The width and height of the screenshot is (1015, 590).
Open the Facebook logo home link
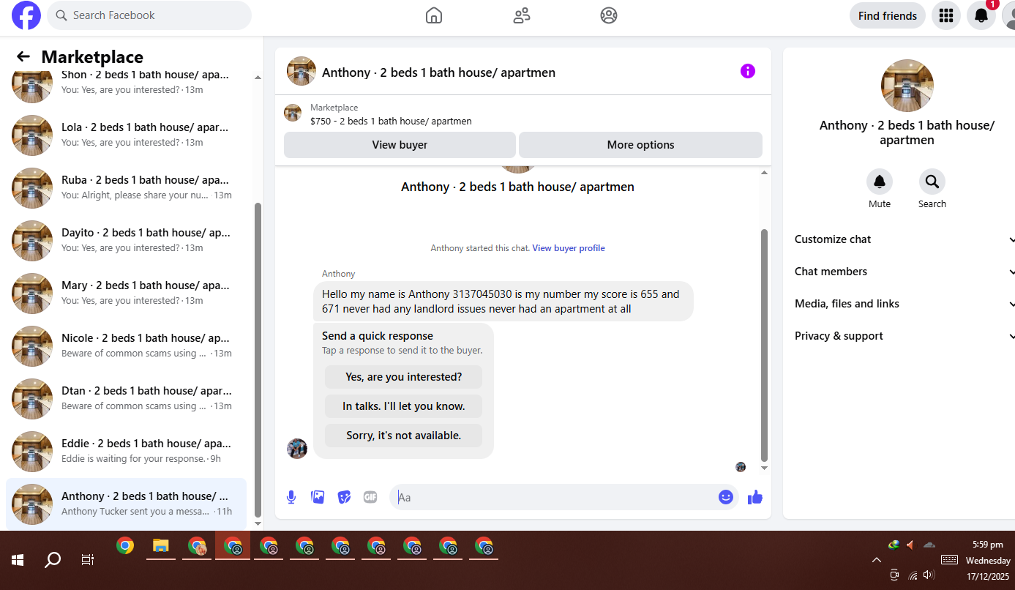point(26,15)
